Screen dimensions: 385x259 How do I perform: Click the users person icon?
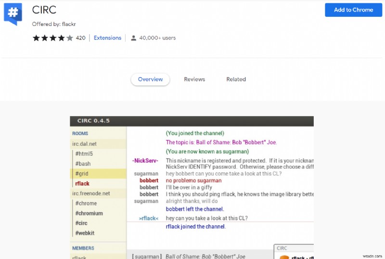[132, 38]
